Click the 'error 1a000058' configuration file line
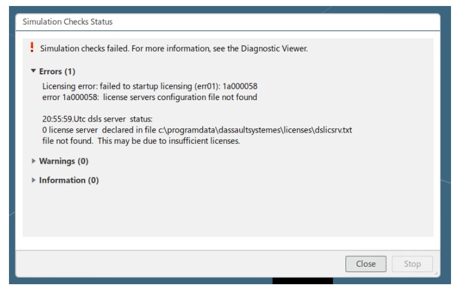The image size is (463, 298). 150,97
